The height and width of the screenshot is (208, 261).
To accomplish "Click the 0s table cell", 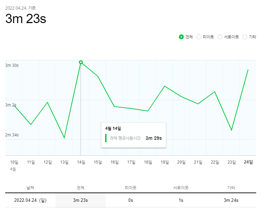I will coord(131,200).
